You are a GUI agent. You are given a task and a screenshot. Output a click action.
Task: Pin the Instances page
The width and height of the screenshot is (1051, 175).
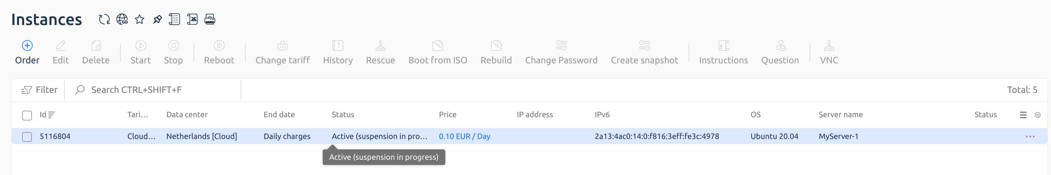click(157, 19)
